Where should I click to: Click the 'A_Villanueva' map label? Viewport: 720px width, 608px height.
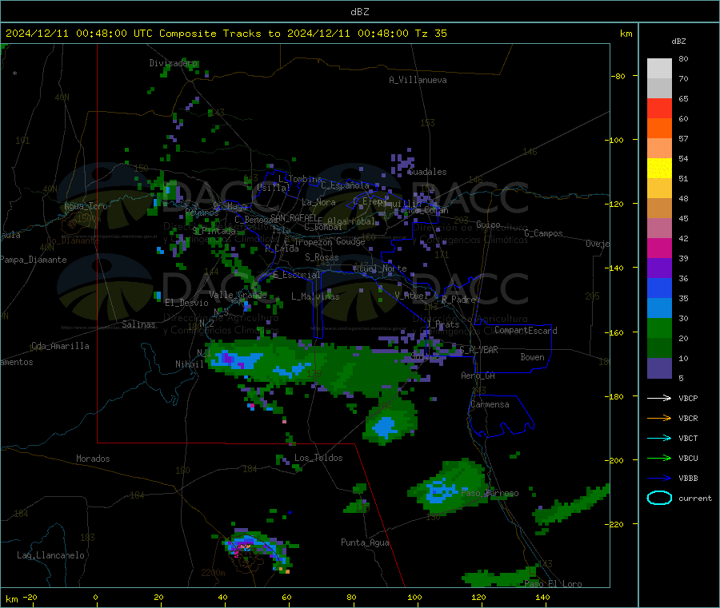click(x=418, y=80)
